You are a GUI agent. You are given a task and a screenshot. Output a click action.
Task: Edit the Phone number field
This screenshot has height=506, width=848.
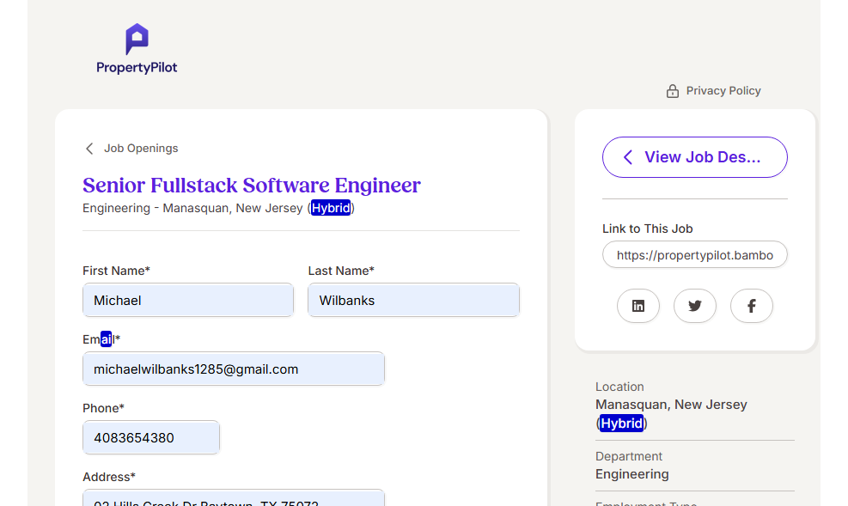point(151,437)
